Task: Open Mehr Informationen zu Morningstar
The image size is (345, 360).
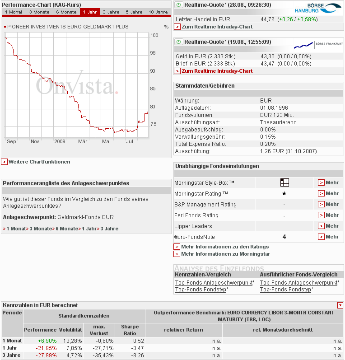Action: (x=225, y=254)
